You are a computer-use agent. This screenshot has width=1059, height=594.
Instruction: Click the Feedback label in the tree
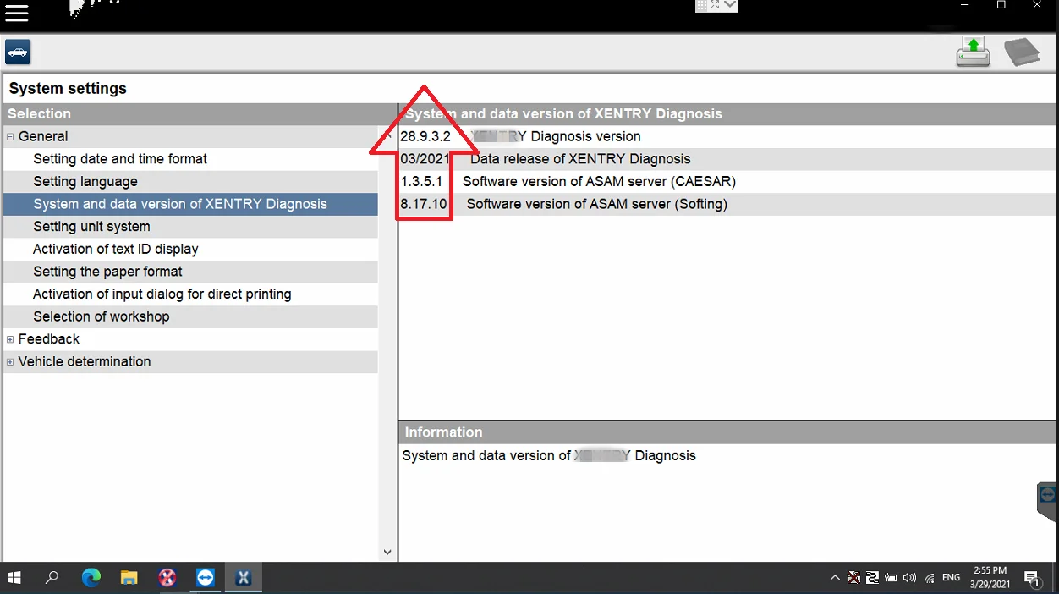tap(49, 339)
